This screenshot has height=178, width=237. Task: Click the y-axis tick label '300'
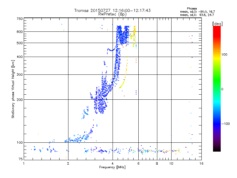[x=20, y=75]
